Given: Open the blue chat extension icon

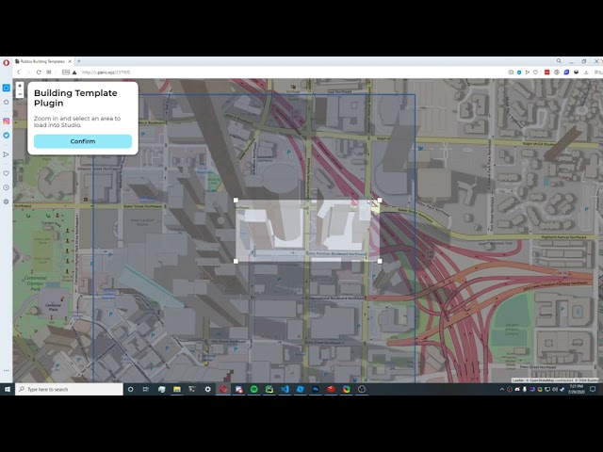Looking at the screenshot, I should point(566,73).
